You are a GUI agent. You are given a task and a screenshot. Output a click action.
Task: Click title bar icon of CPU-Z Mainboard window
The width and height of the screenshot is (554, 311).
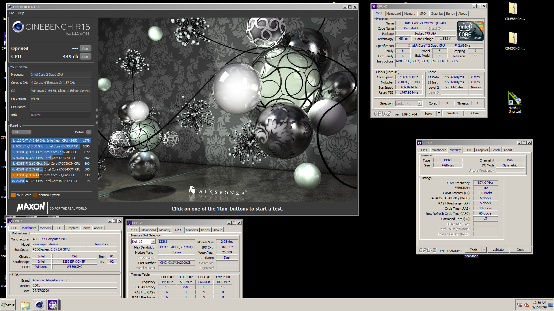(x=10, y=221)
